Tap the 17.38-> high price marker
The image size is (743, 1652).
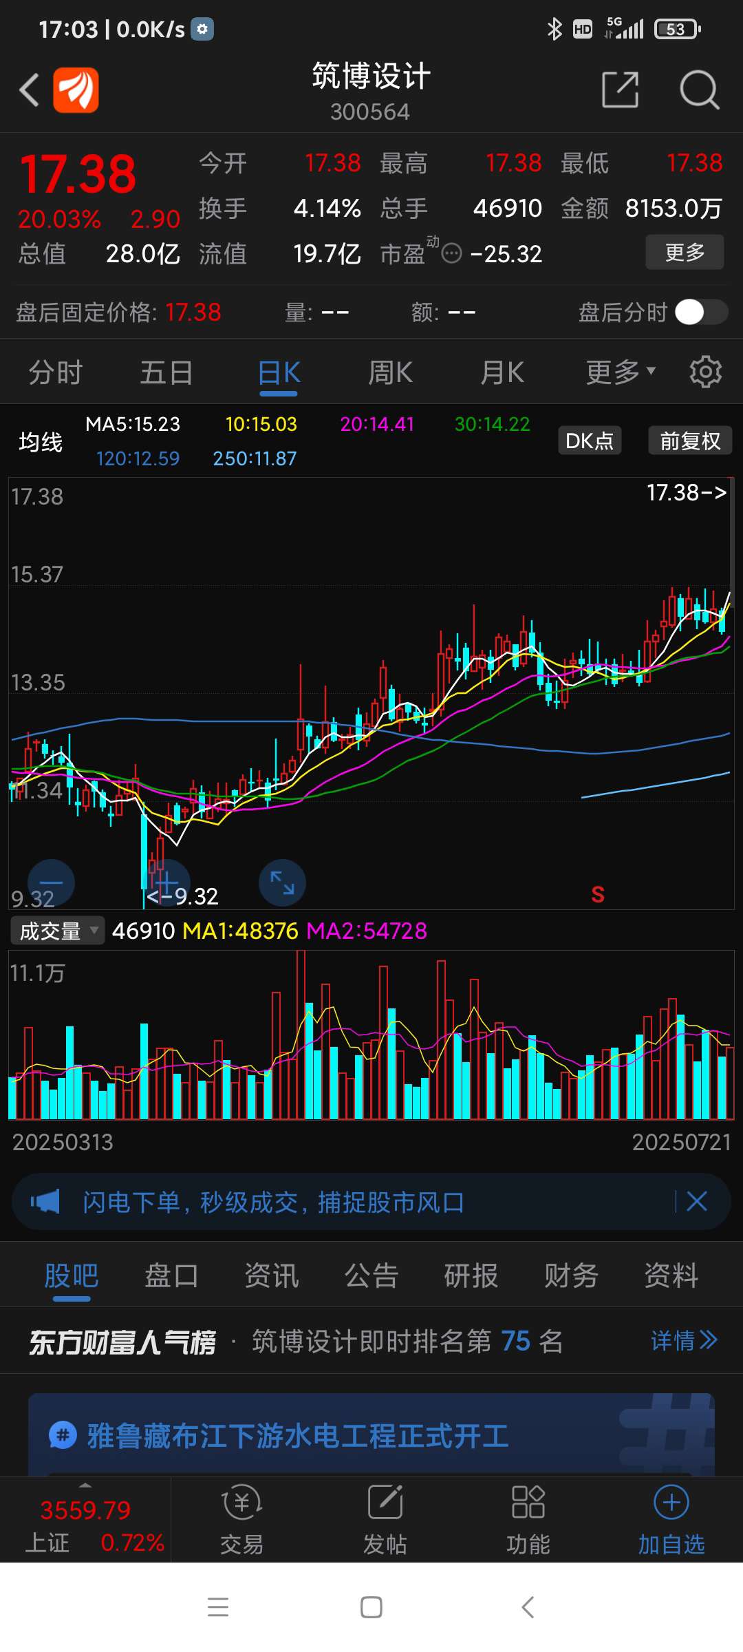point(687,492)
